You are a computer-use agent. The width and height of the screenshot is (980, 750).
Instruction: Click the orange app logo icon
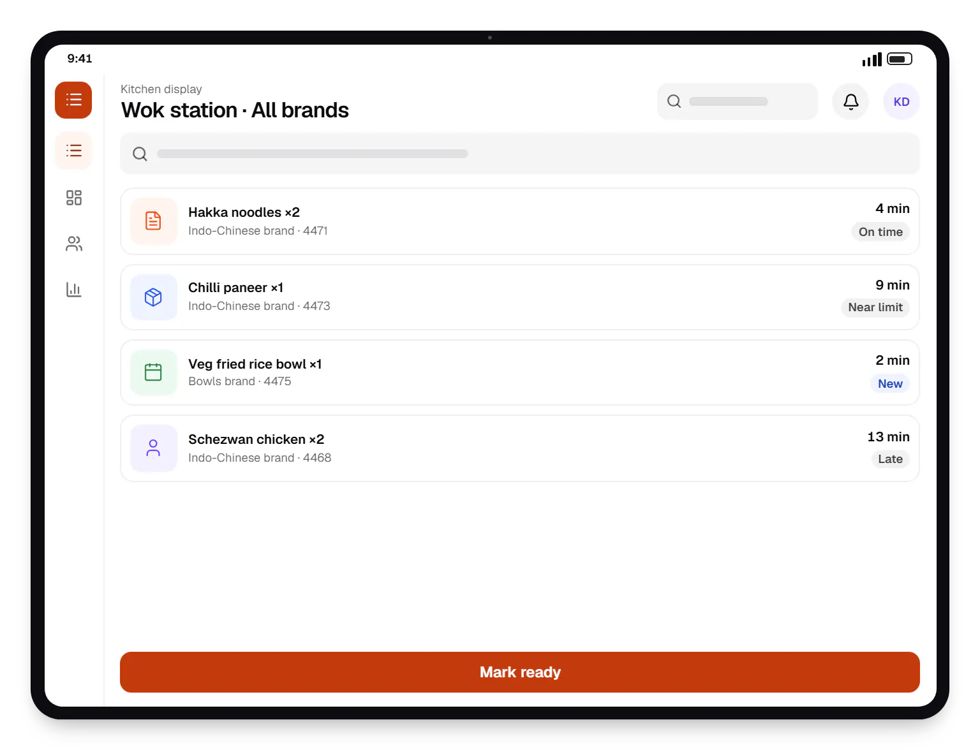point(73,100)
